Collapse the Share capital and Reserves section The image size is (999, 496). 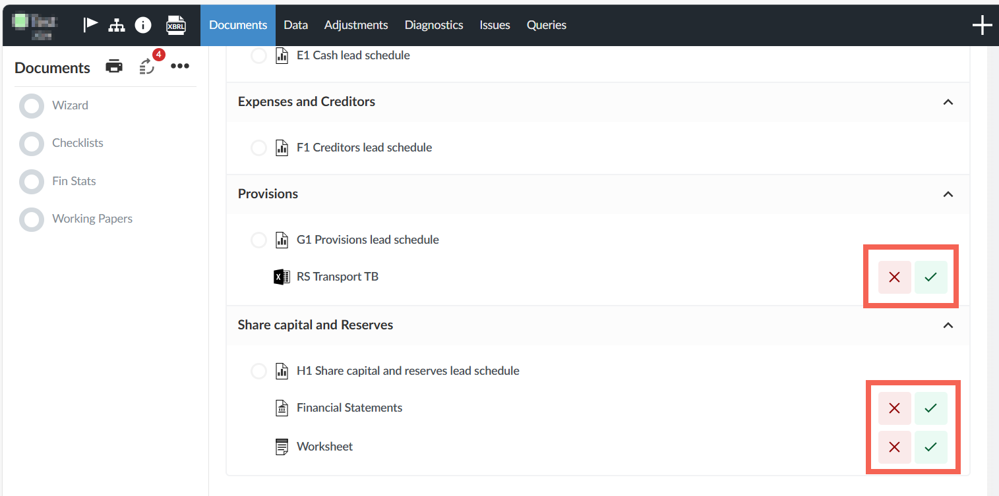pos(948,325)
